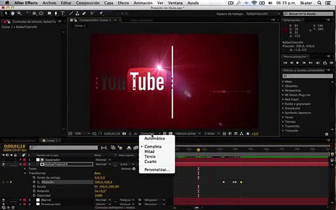Toggle Opacidad stopwatch keyframing

34,195
